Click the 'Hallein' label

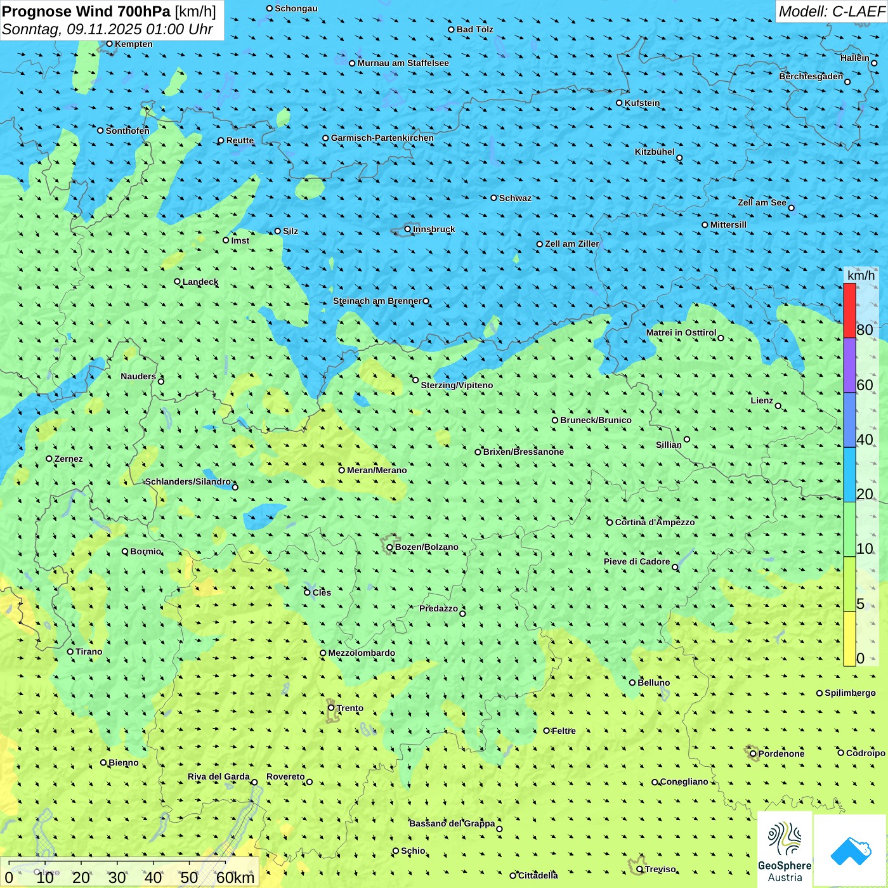tap(855, 58)
